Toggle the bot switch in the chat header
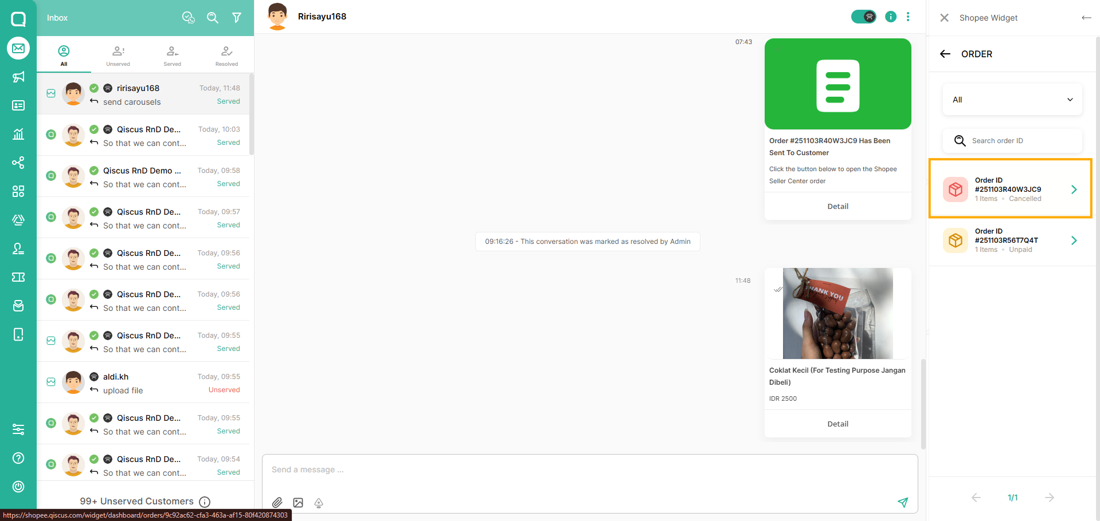Viewport: 1100px width, 521px height. tap(864, 17)
